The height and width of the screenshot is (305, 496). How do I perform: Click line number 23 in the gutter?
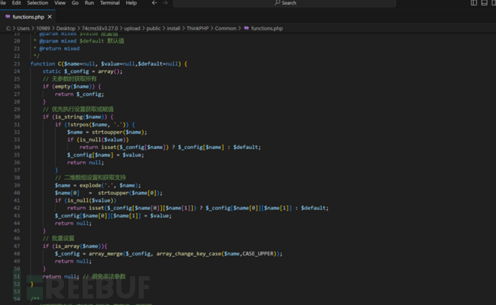pyautogui.click(x=17, y=63)
